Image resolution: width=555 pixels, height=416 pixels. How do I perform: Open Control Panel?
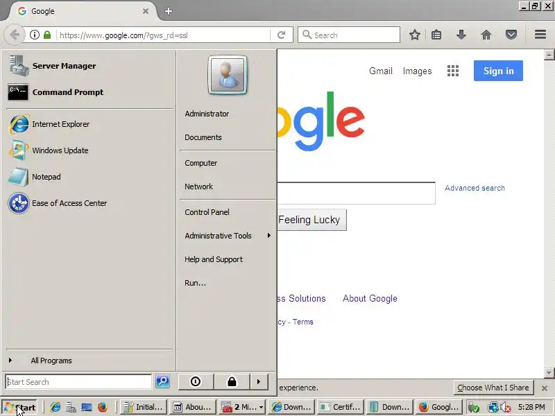click(207, 212)
